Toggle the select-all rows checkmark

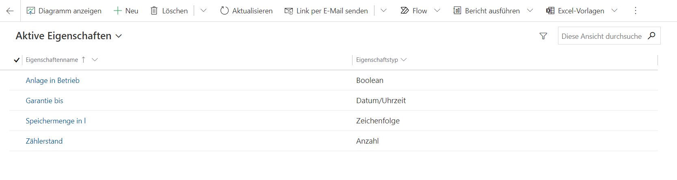17,60
